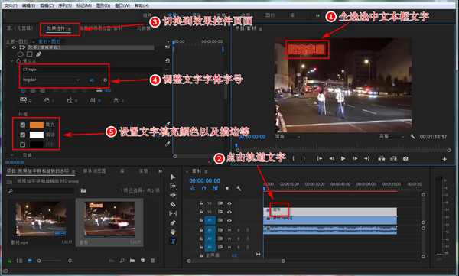Open the Window (窗口) menu
This screenshot has width=459, height=276.
[x=122, y=5]
